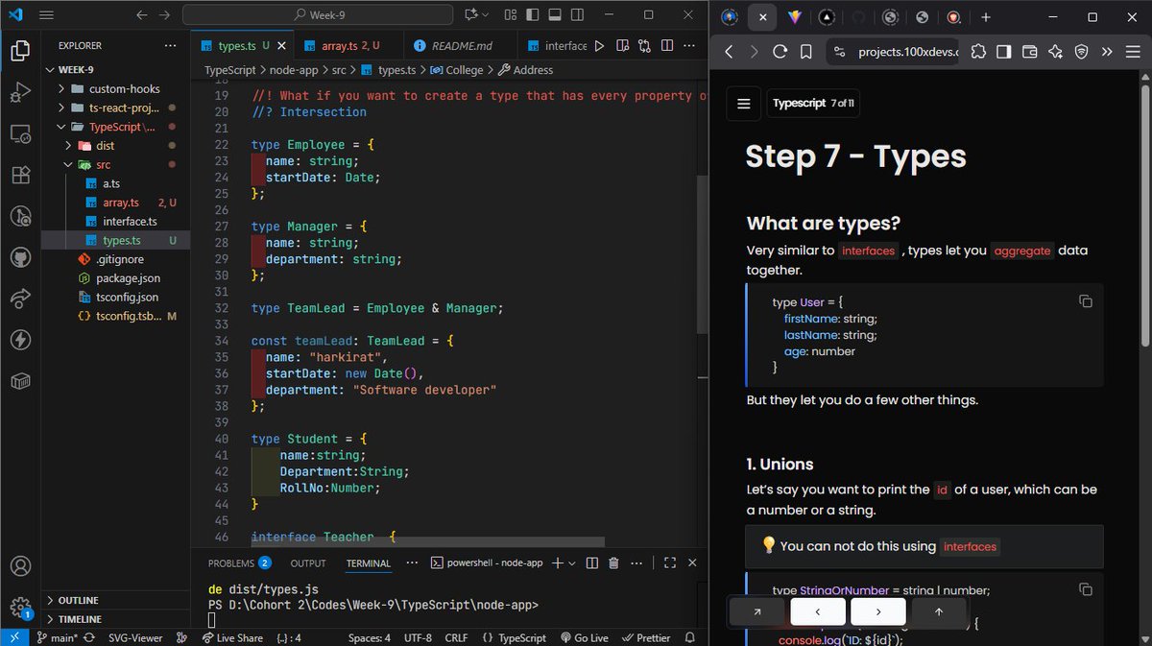Synchronize changes icon next to main branch
Image resolution: width=1152 pixels, height=646 pixels.
pos(89,637)
